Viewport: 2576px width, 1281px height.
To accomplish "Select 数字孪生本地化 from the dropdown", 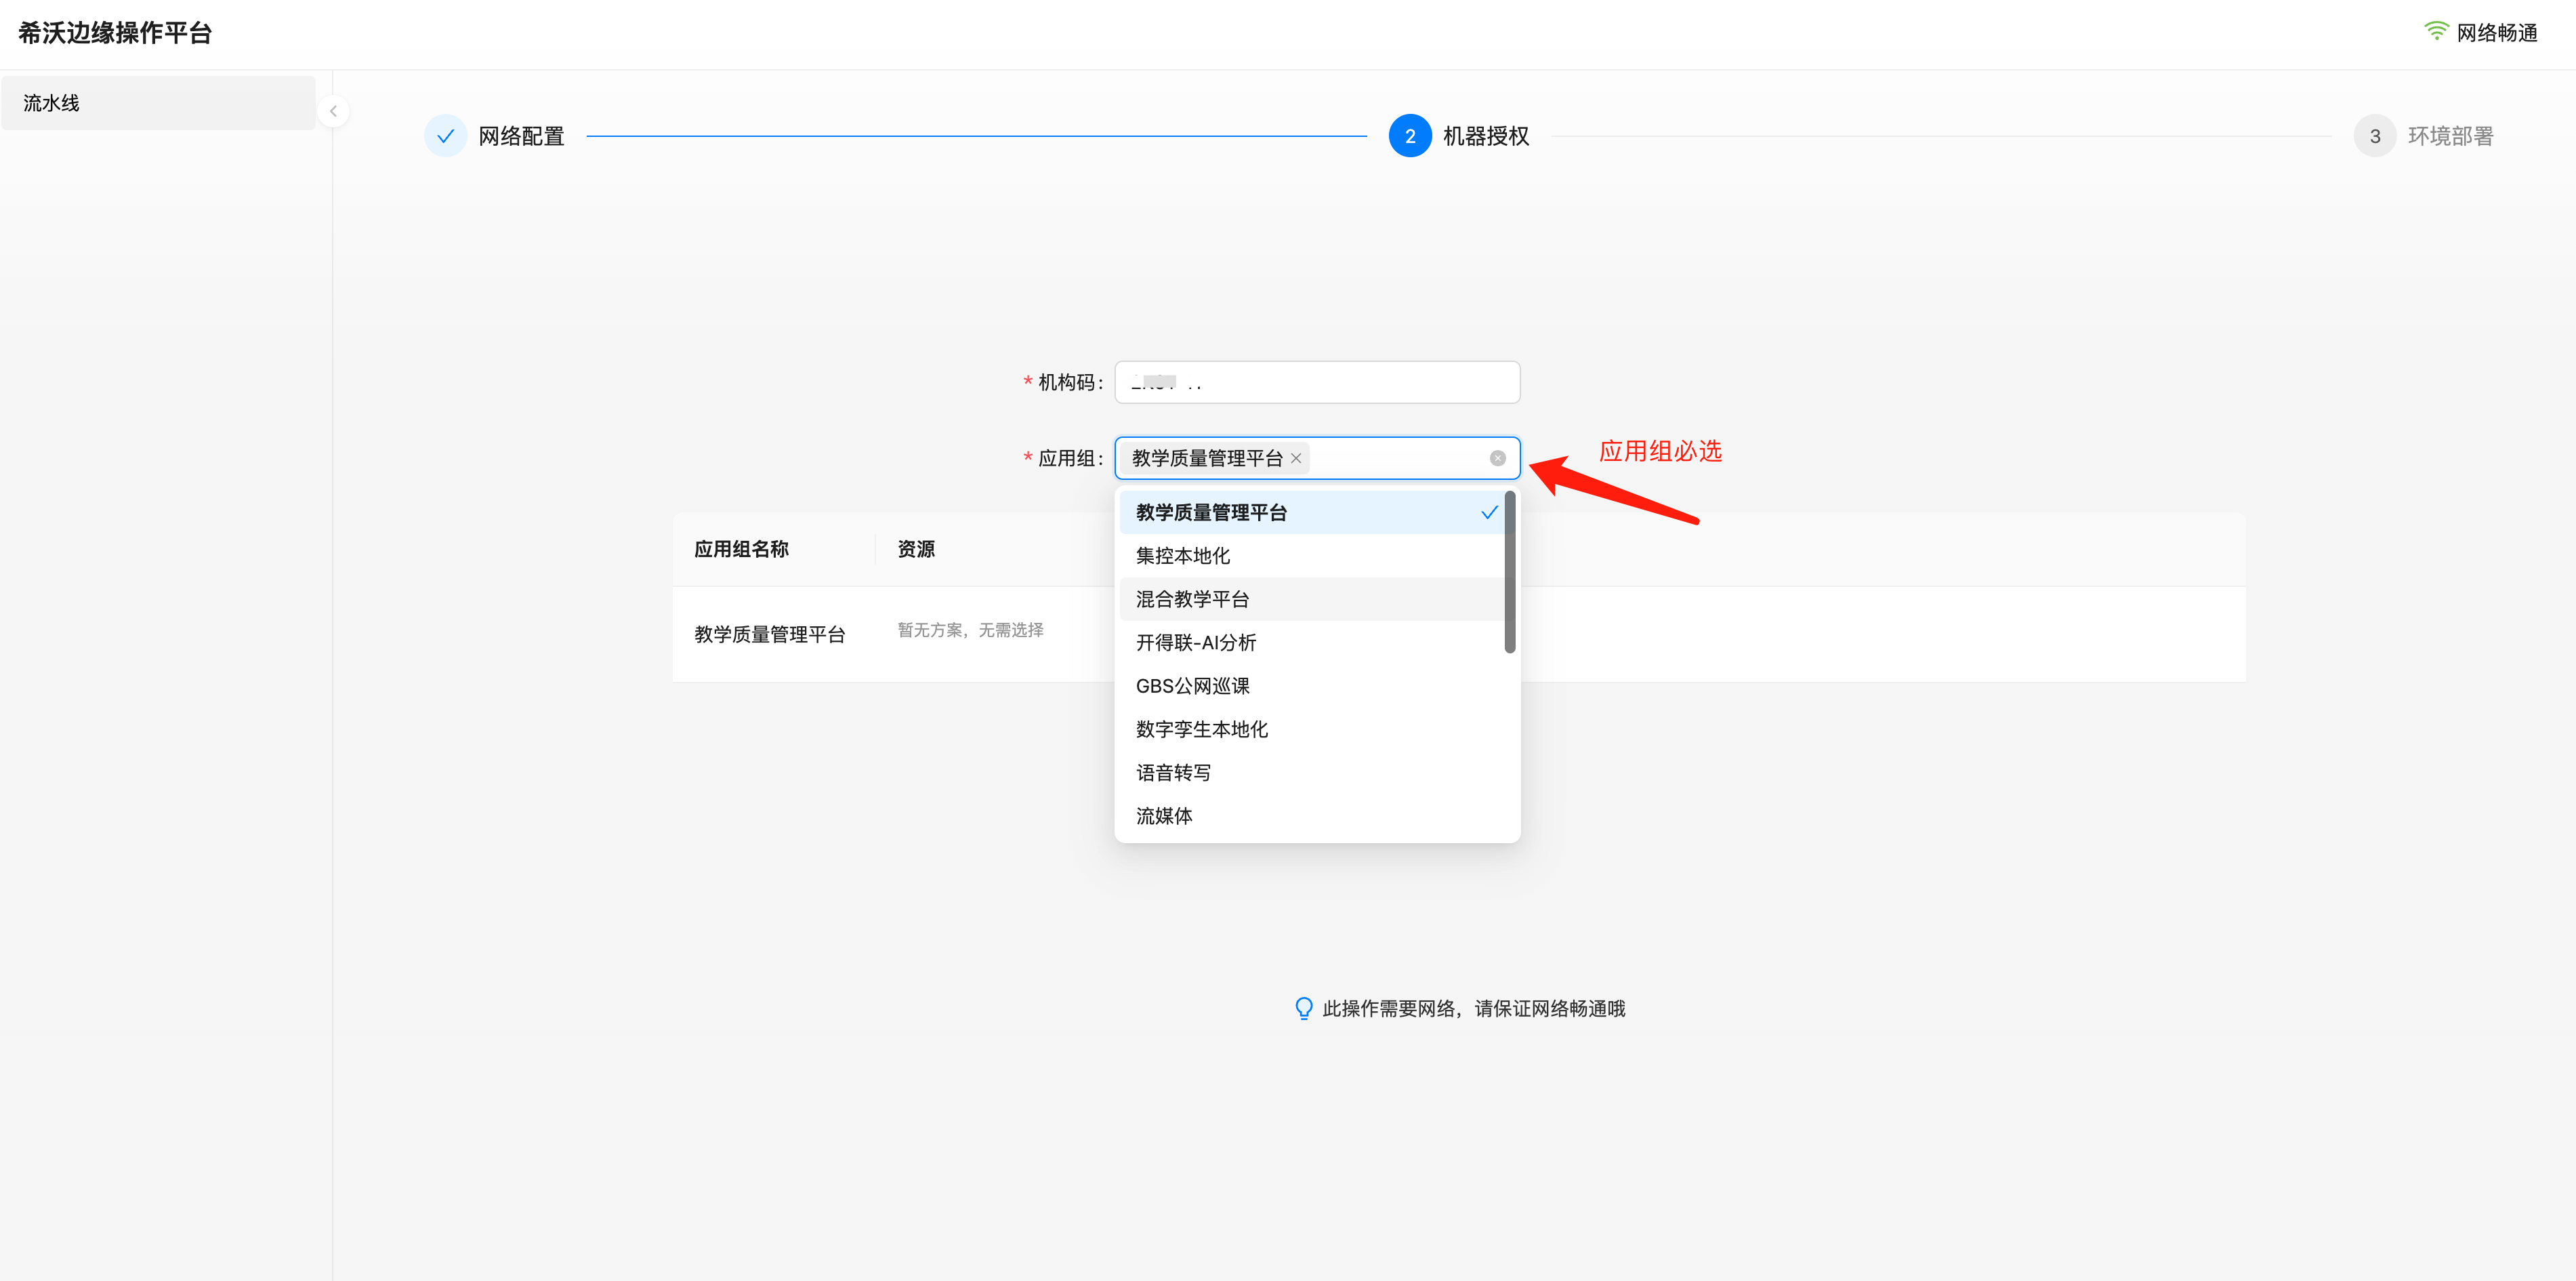I will coord(1311,729).
